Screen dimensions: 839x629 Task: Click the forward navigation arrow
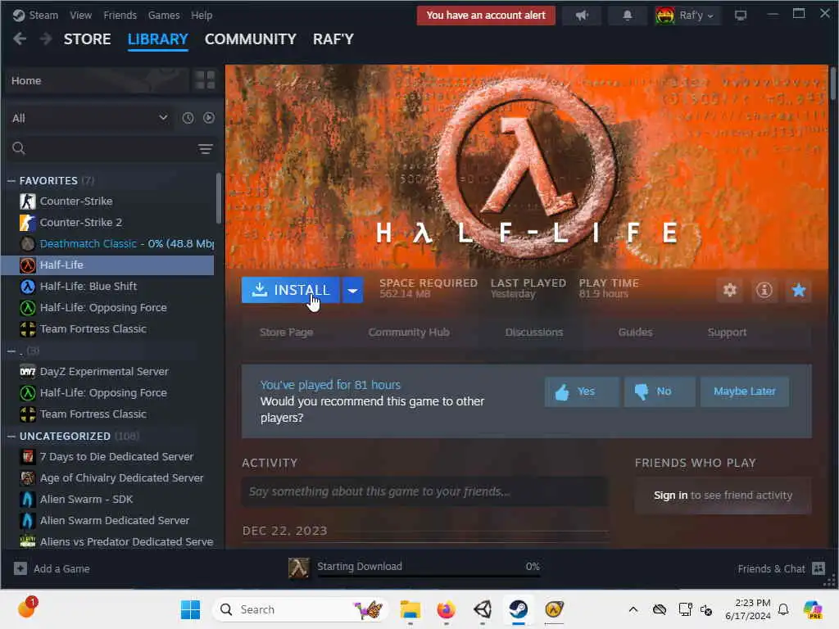point(46,39)
